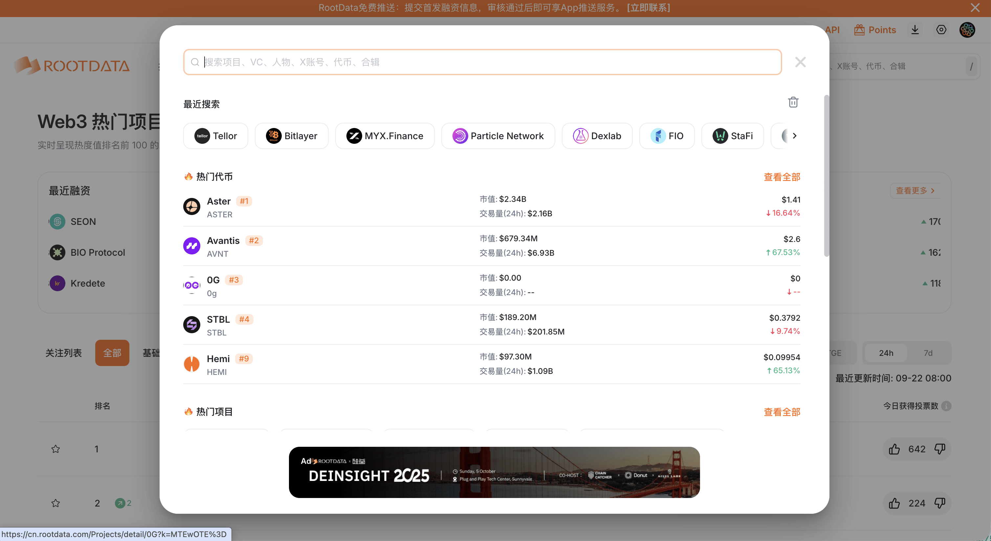
Task: Click the Aster token logo
Action: point(191,206)
